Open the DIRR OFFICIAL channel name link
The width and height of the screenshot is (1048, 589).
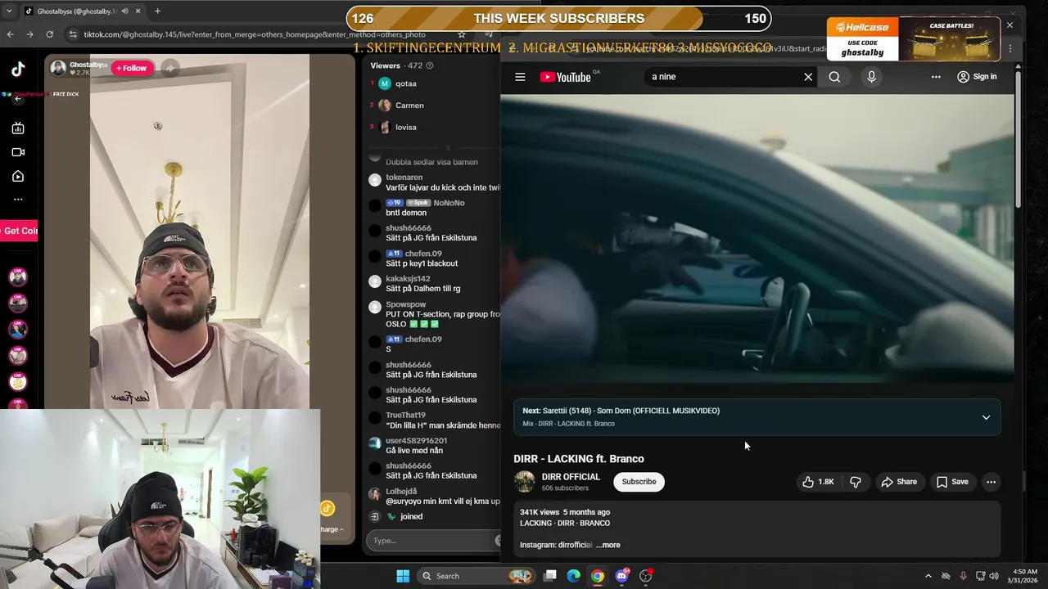tap(571, 477)
